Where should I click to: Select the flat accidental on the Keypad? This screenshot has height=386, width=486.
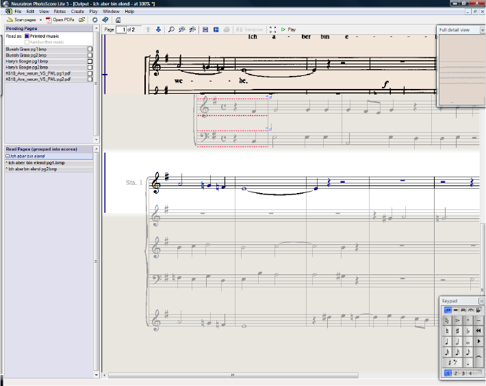[468, 331]
